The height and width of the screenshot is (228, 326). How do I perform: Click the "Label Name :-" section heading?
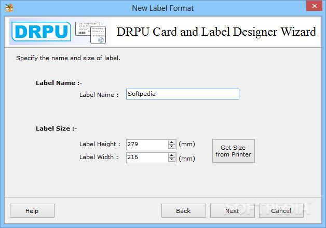click(59, 83)
